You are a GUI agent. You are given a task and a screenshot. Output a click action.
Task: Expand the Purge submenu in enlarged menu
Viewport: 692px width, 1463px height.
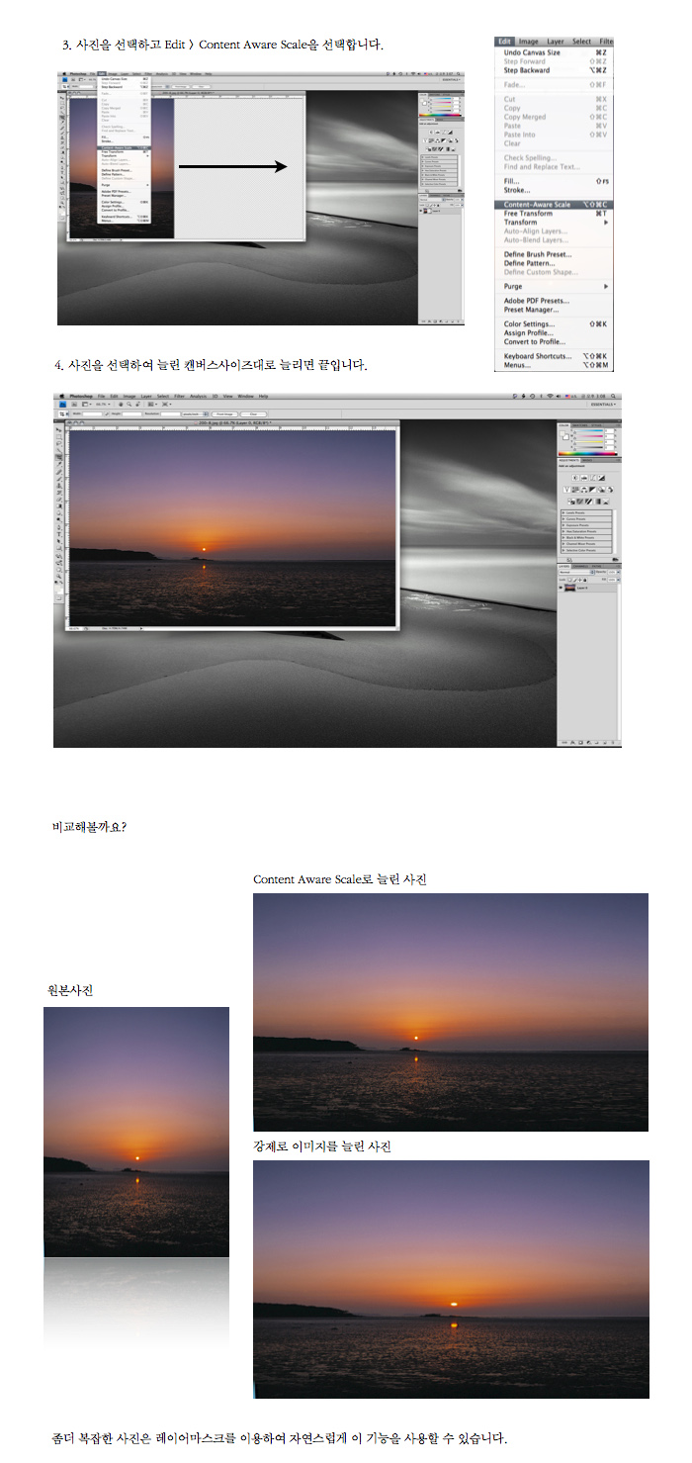tap(606, 286)
